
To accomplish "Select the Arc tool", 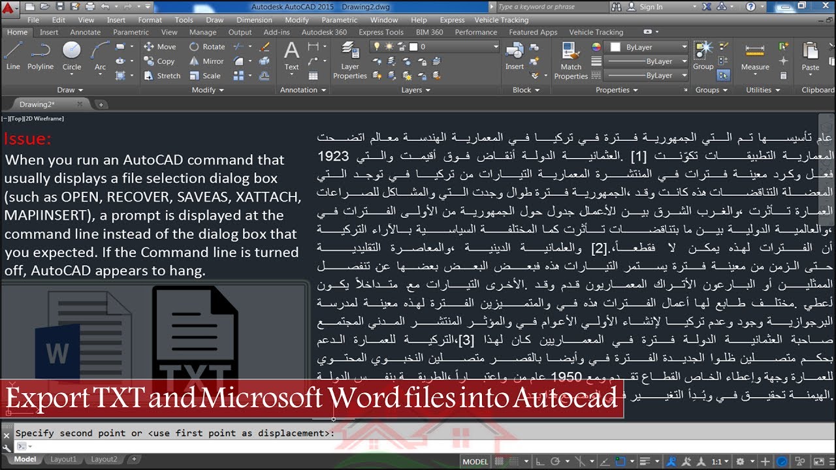I will 100,56.
